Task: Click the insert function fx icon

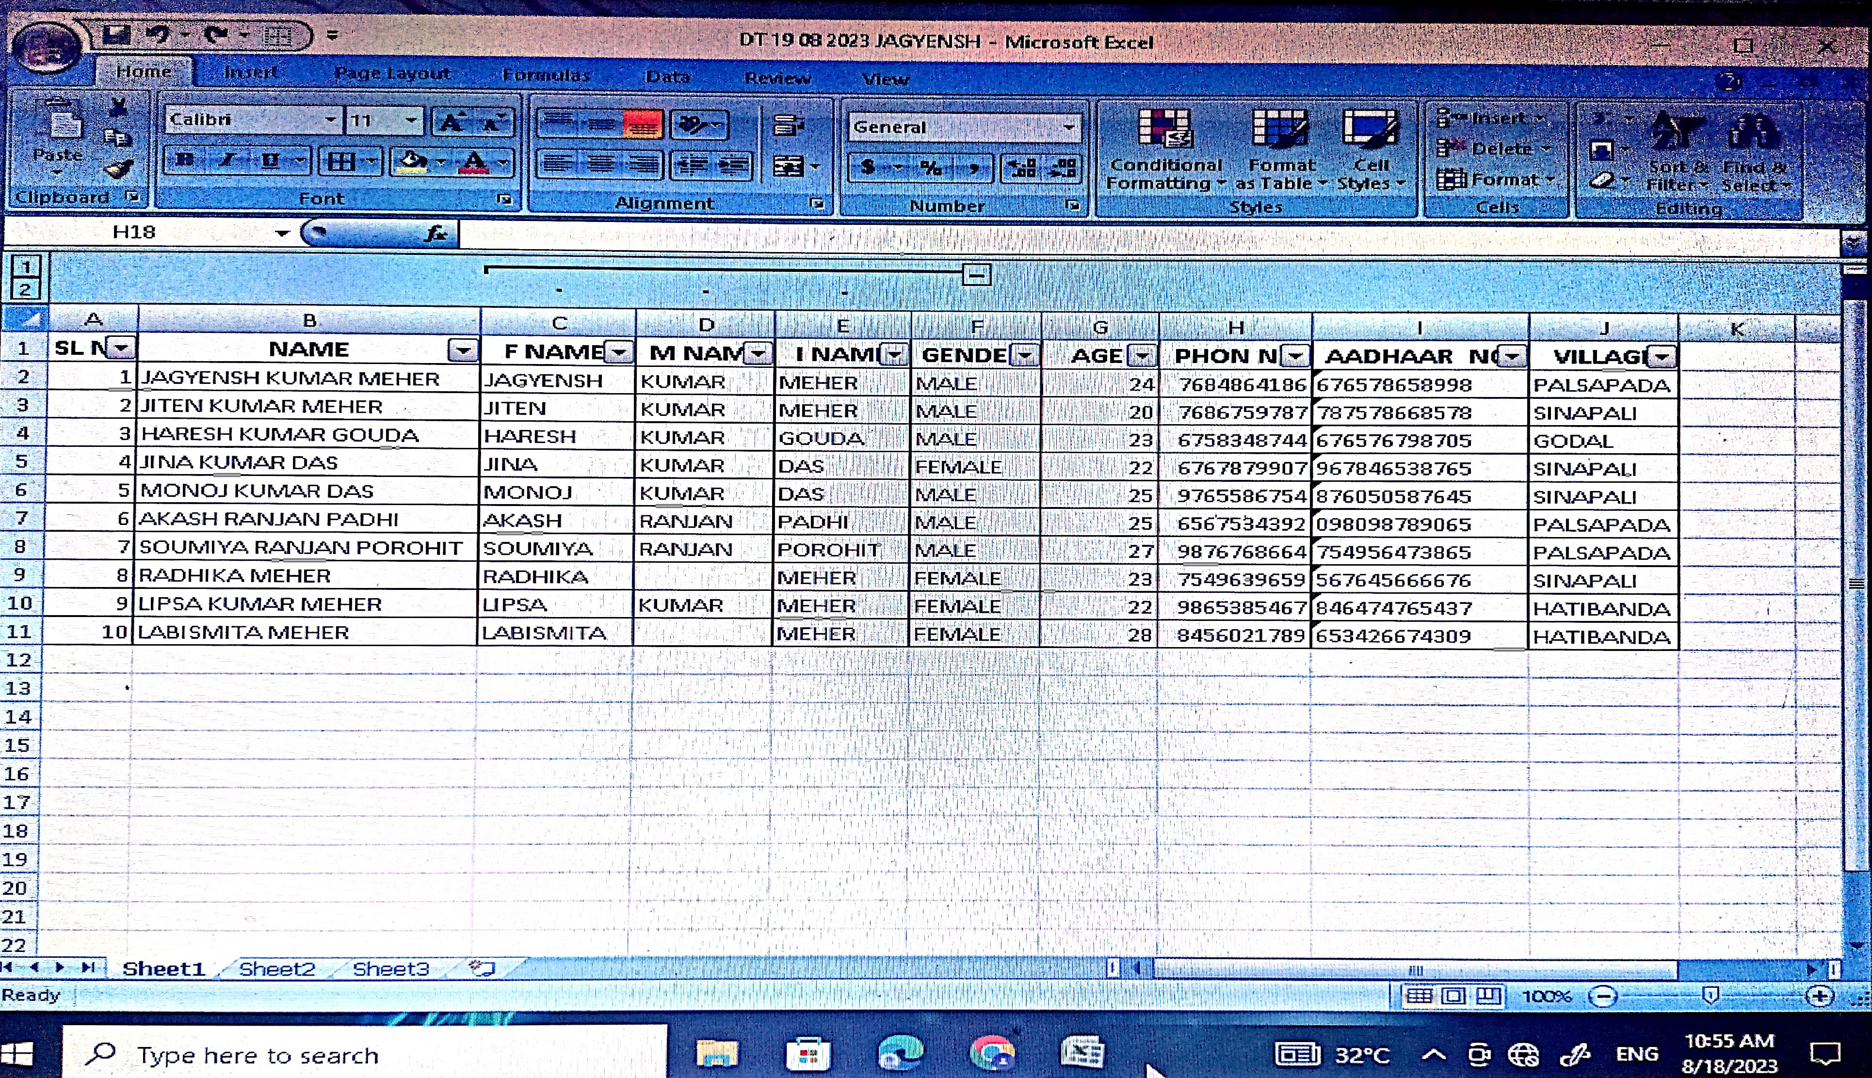Action: [436, 234]
